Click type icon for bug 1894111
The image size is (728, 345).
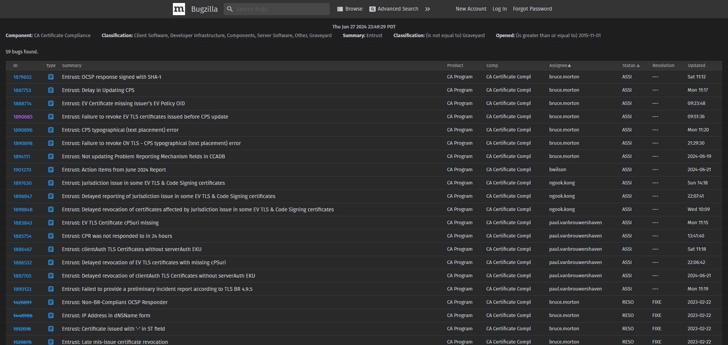51,156
